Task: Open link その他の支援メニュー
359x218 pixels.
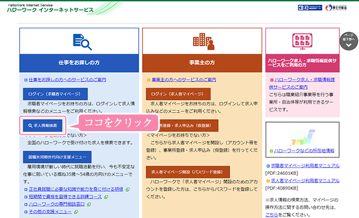Action: [x=50, y=212]
